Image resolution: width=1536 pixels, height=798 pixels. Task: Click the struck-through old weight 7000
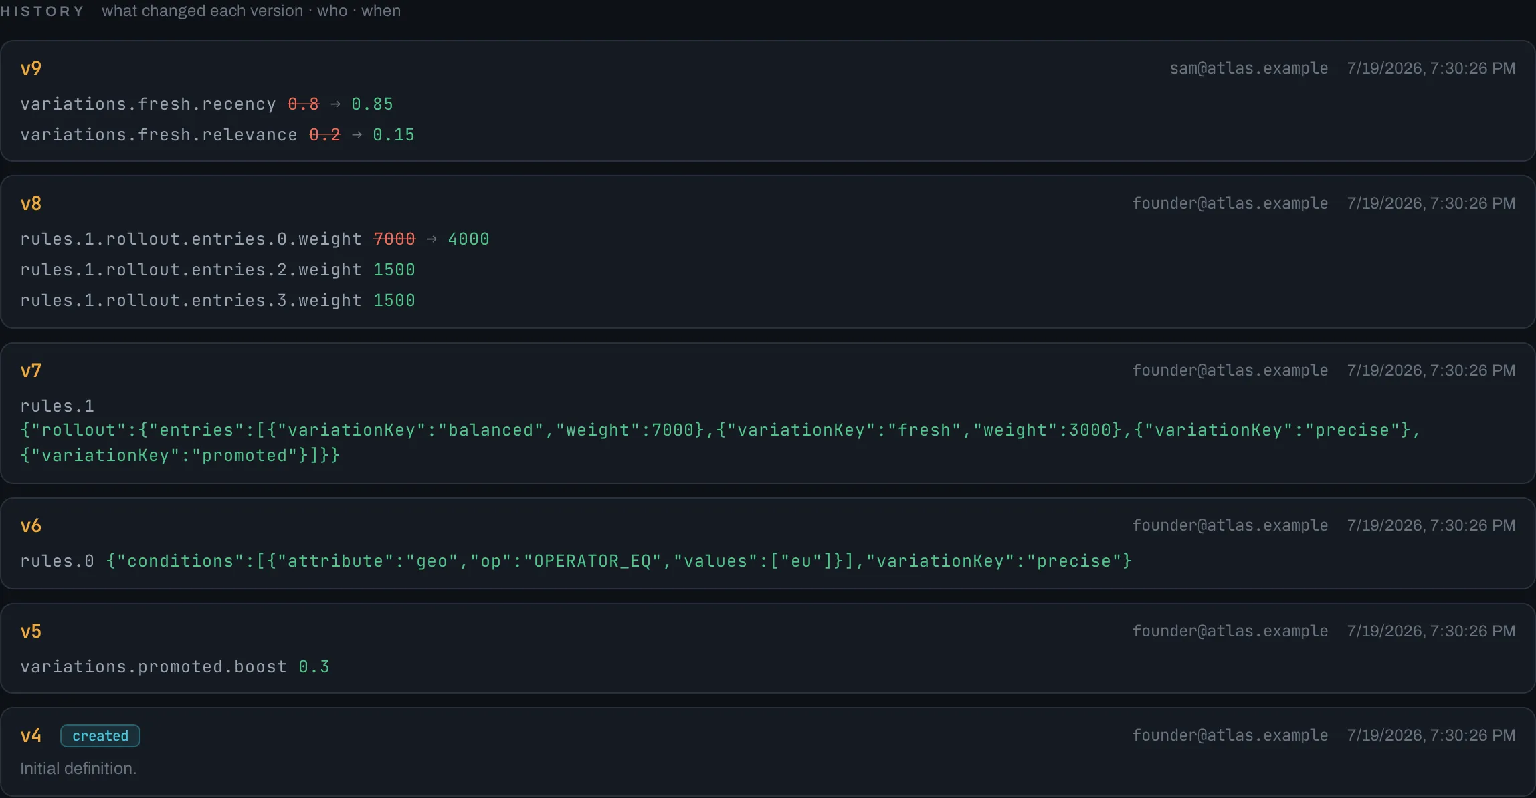(x=394, y=239)
